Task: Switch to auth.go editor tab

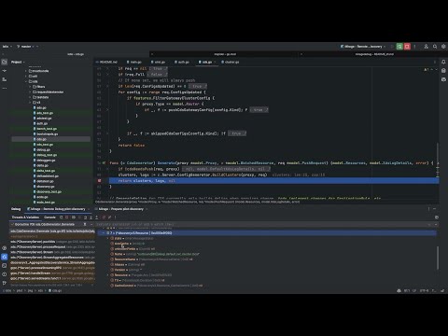Action: pos(182,62)
